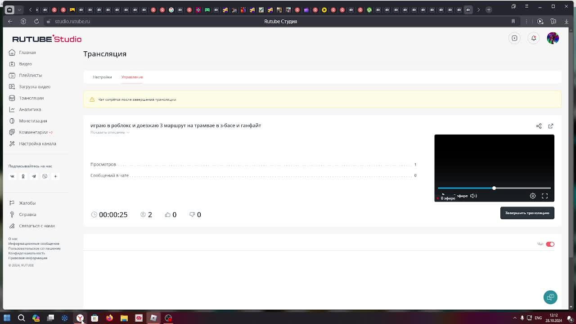Click the viewers counter showing 2
The height and width of the screenshot is (324, 576).
146,215
